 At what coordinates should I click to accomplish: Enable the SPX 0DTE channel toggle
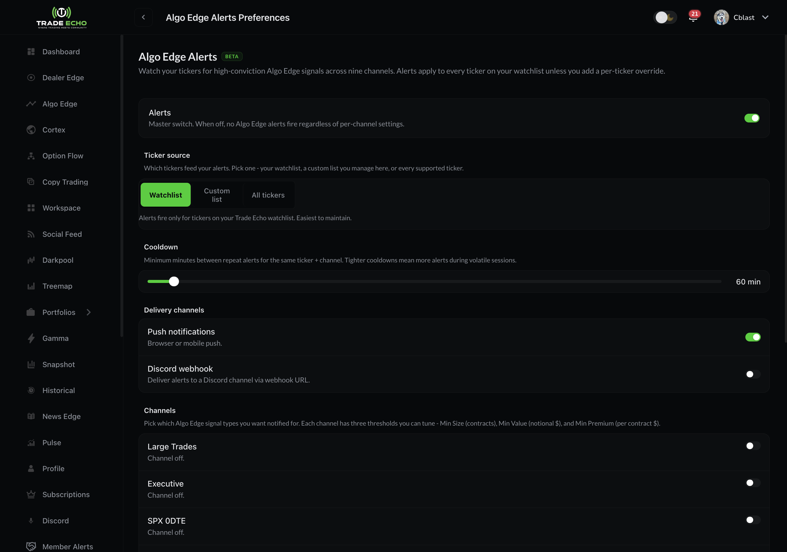[x=753, y=520]
